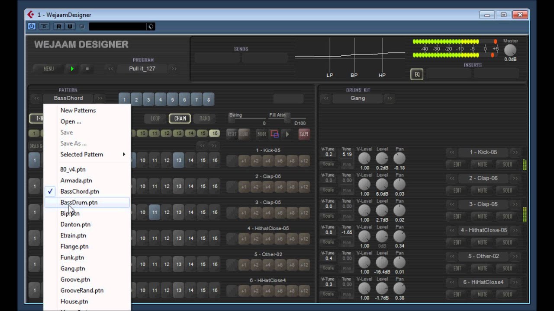Click the RESET button
This screenshot has width=554, height=311.
pyautogui.click(x=232, y=134)
